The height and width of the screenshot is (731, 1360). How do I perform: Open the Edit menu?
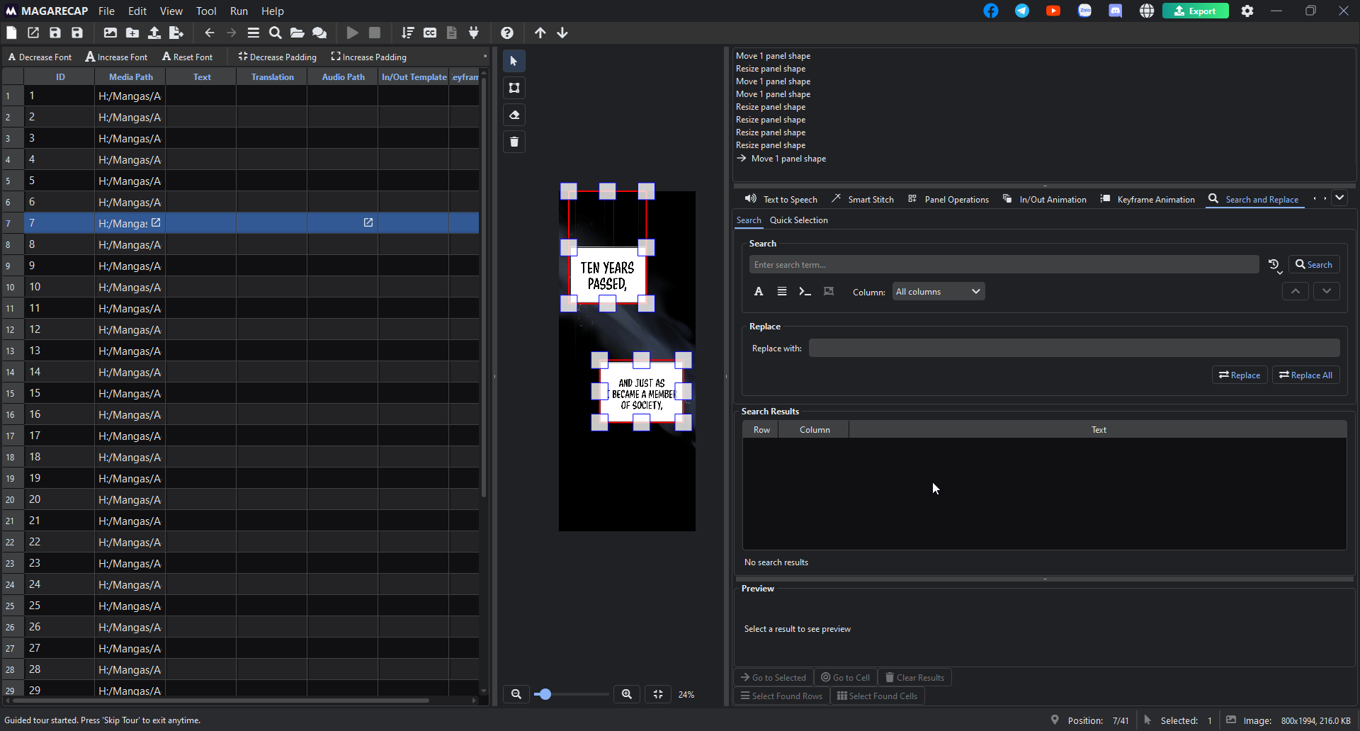pyautogui.click(x=137, y=11)
